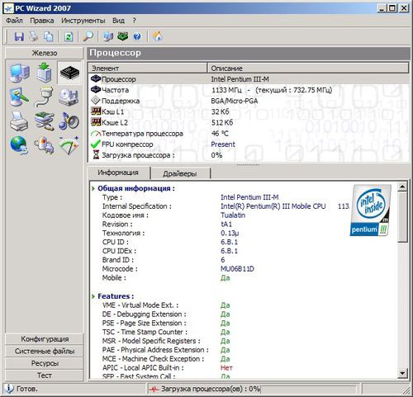Viewport: 413px width, 397px height.
Task: Click the Home house toolbar icon
Action: [158, 36]
